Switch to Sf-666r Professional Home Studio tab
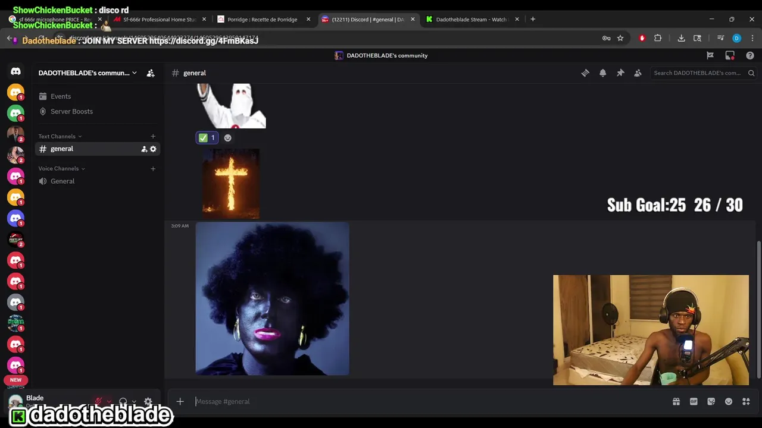Image resolution: width=762 pixels, height=428 pixels. pyautogui.click(x=160, y=19)
